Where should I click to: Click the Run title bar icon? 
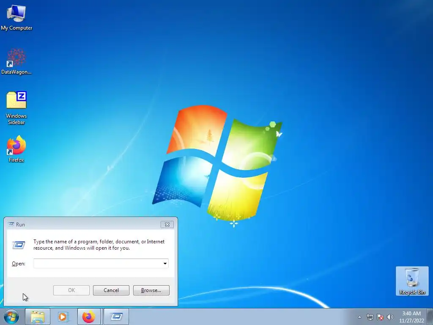point(11,224)
